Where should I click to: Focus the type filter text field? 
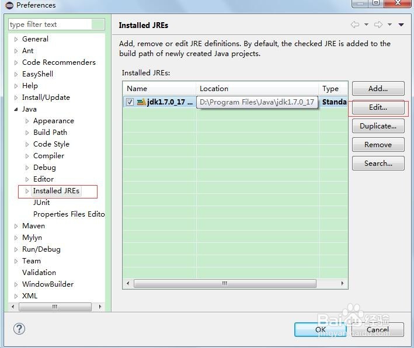57,25
